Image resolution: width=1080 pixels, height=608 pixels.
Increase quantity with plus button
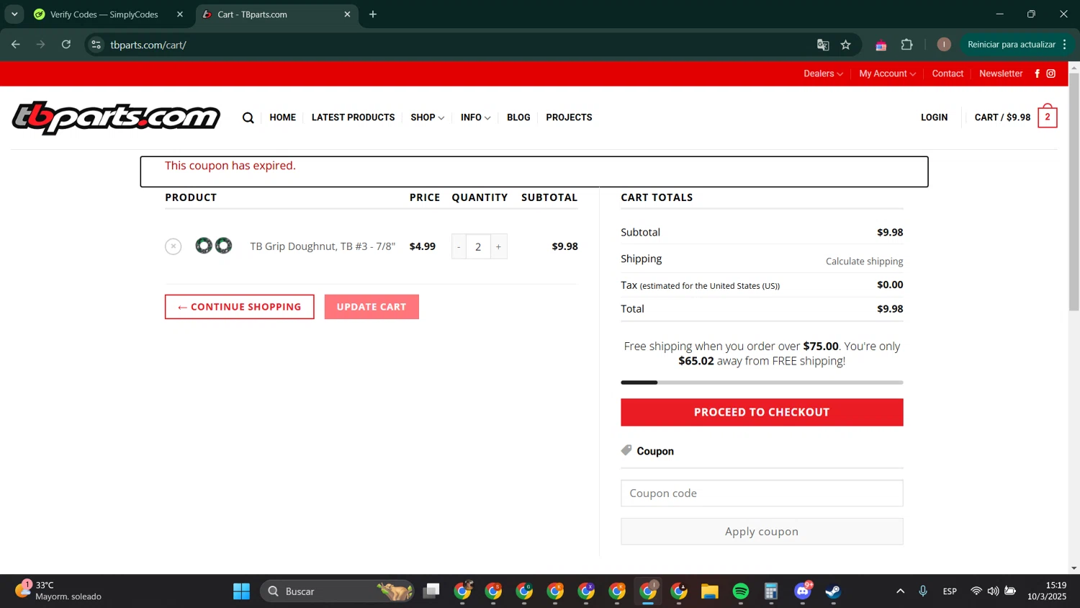click(x=498, y=246)
